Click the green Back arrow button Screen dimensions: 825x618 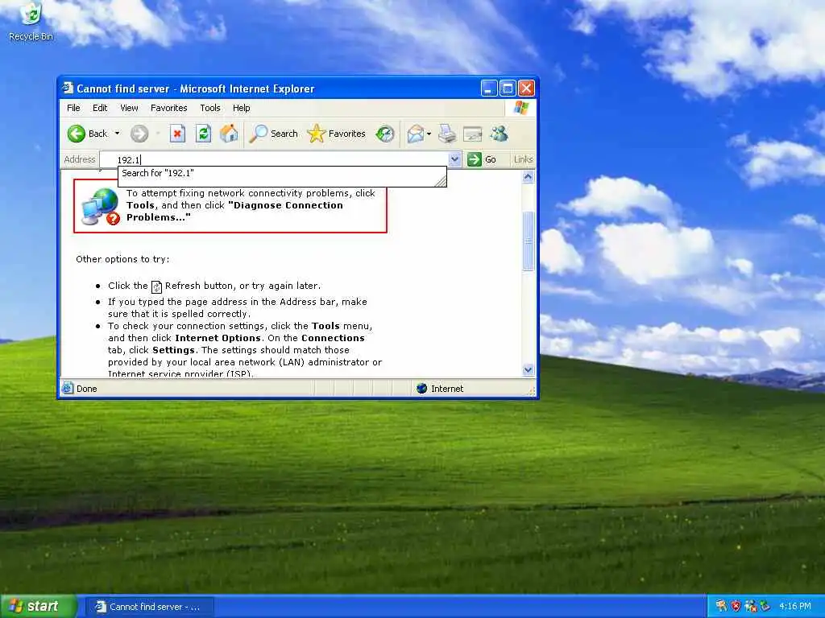pyautogui.click(x=77, y=134)
